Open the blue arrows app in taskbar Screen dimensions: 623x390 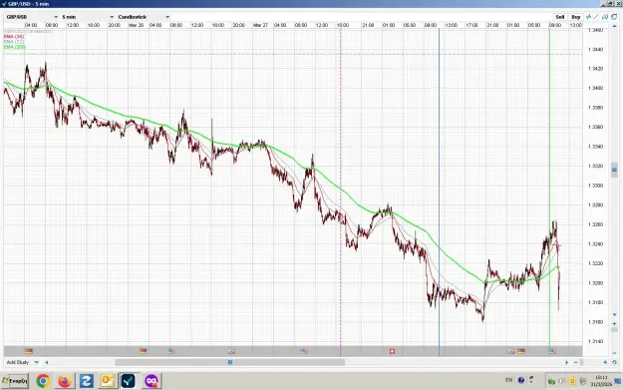point(86,381)
